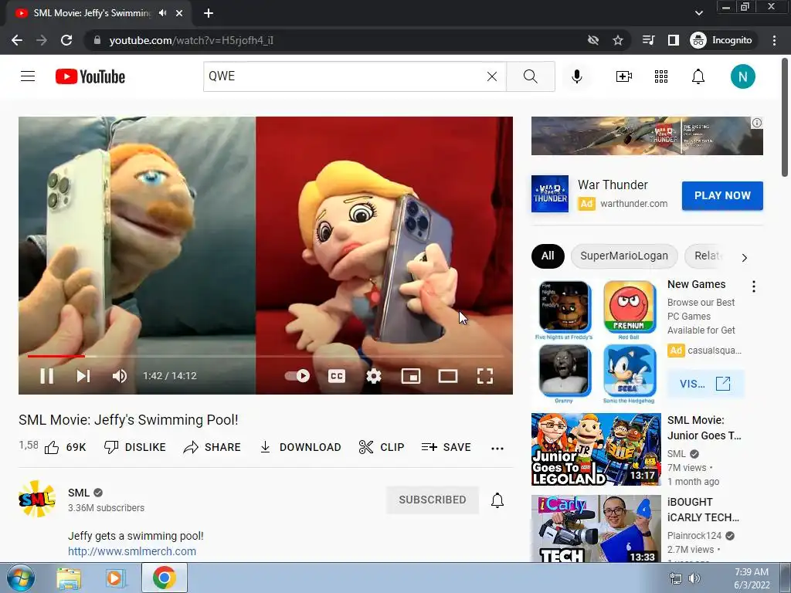Toggle browser side panel icon
The image size is (791, 593).
[x=674, y=40]
